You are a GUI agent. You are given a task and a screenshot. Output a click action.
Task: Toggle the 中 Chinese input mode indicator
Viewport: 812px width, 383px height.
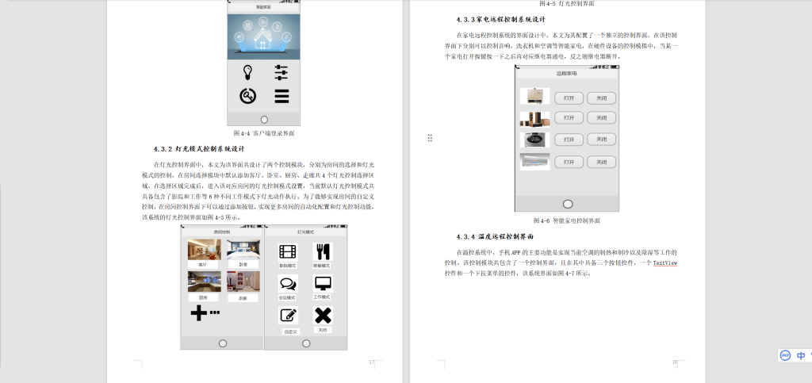(x=801, y=355)
